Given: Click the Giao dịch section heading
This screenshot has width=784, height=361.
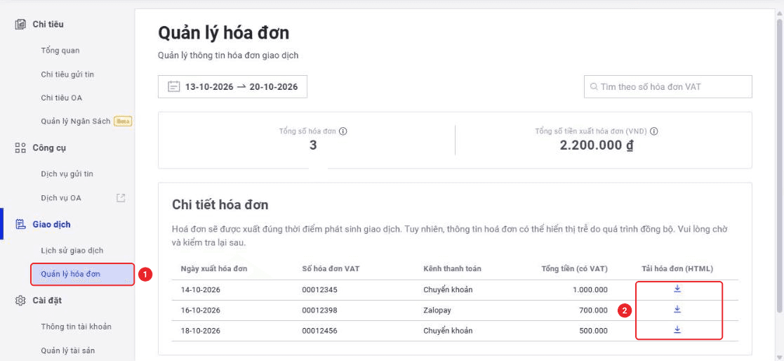Looking at the screenshot, I should click(51, 224).
